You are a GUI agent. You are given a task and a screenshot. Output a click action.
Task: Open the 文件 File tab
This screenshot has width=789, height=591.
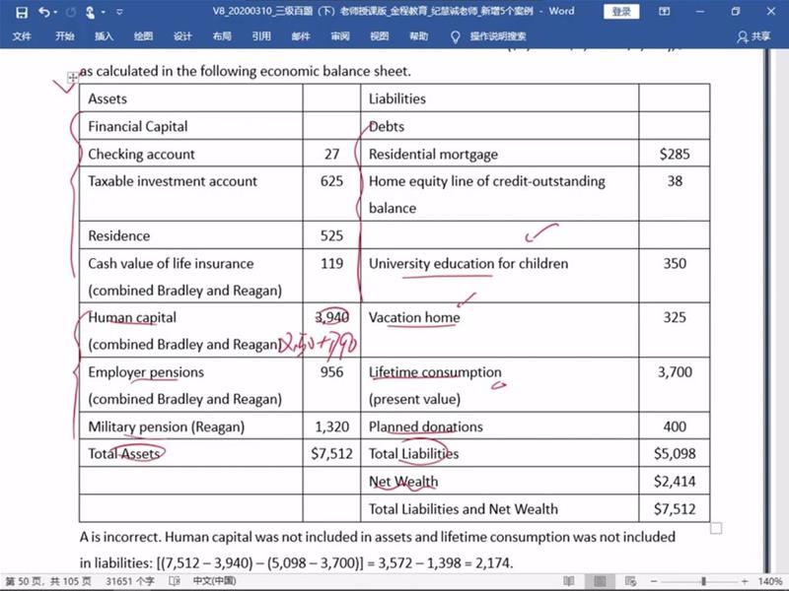[22, 36]
